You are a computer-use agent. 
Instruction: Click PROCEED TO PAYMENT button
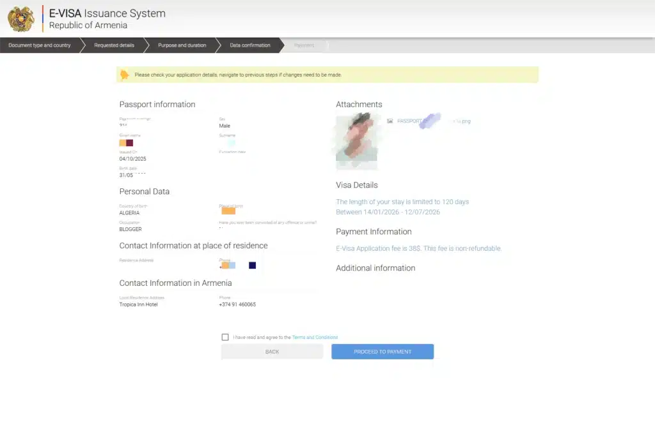[x=383, y=352]
